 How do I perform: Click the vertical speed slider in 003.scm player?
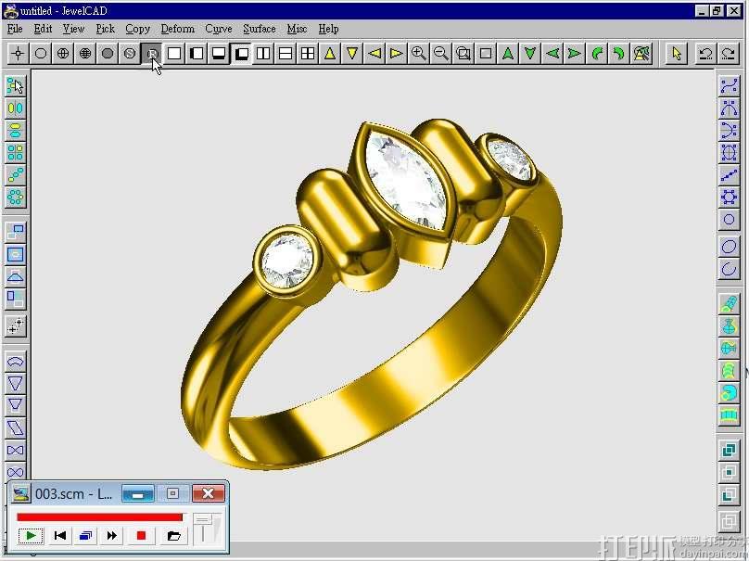pos(203,528)
